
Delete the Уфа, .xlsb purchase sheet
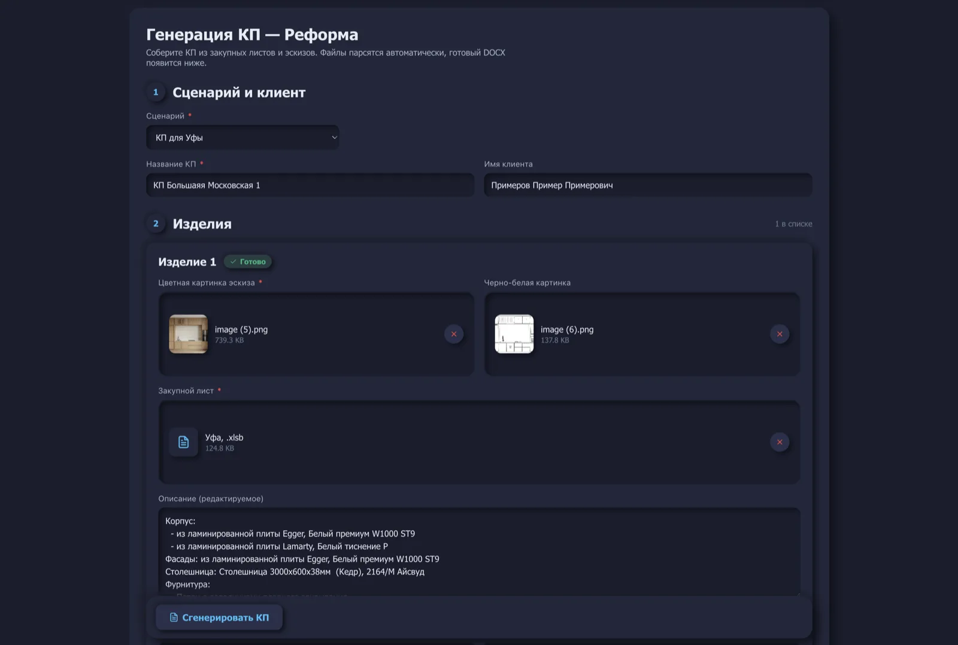779,442
